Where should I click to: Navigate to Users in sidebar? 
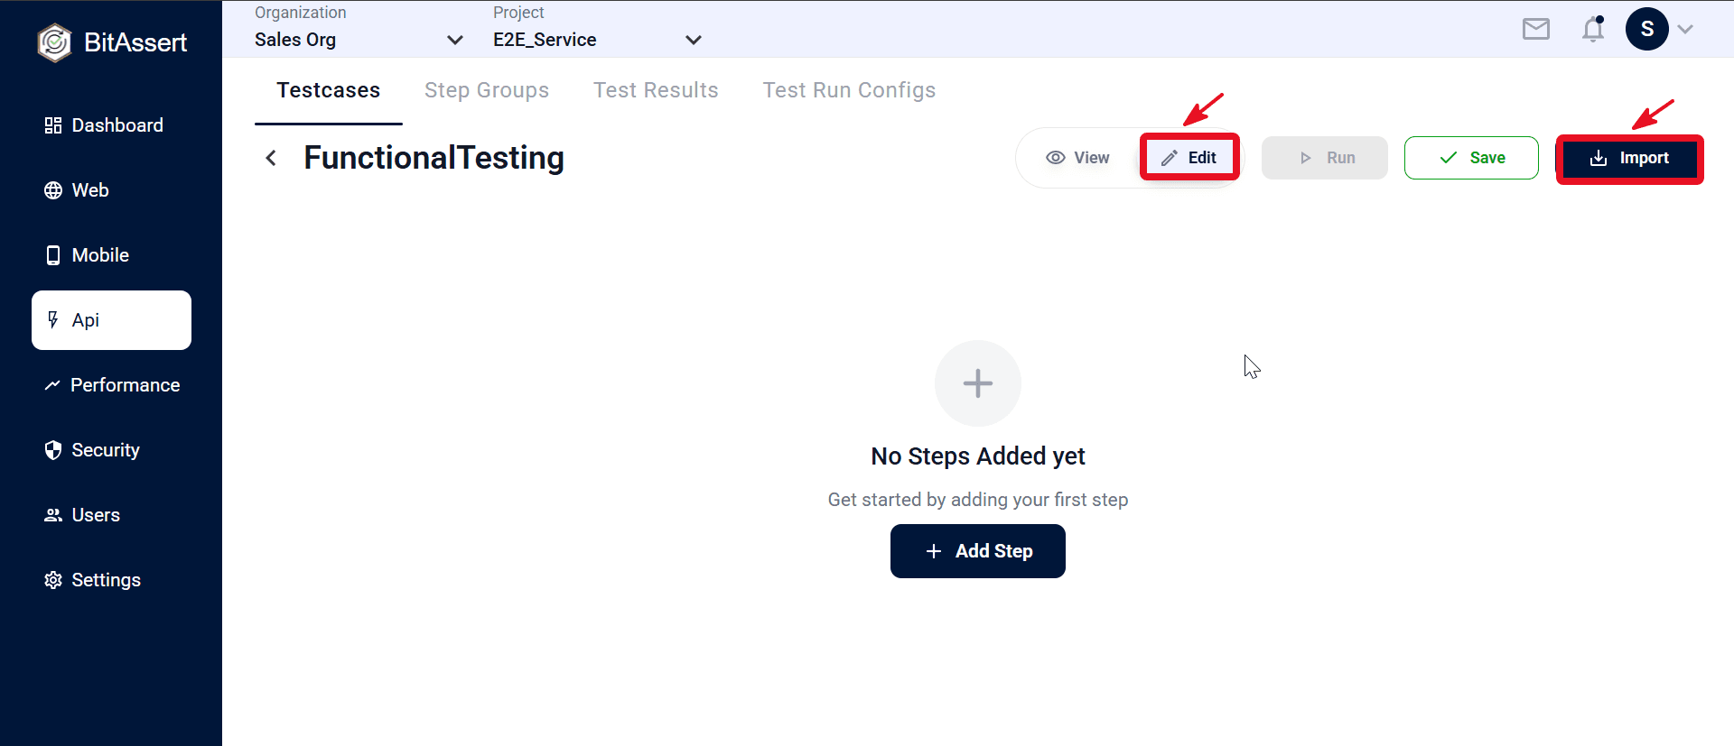coord(82,515)
